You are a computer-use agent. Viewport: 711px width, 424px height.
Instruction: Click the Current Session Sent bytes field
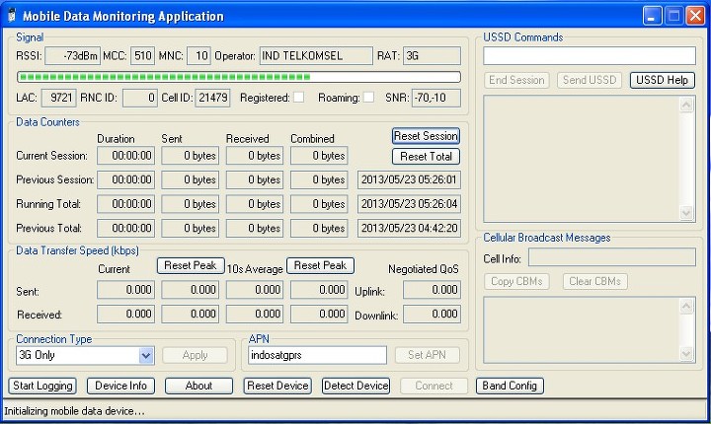pyautogui.click(x=191, y=156)
